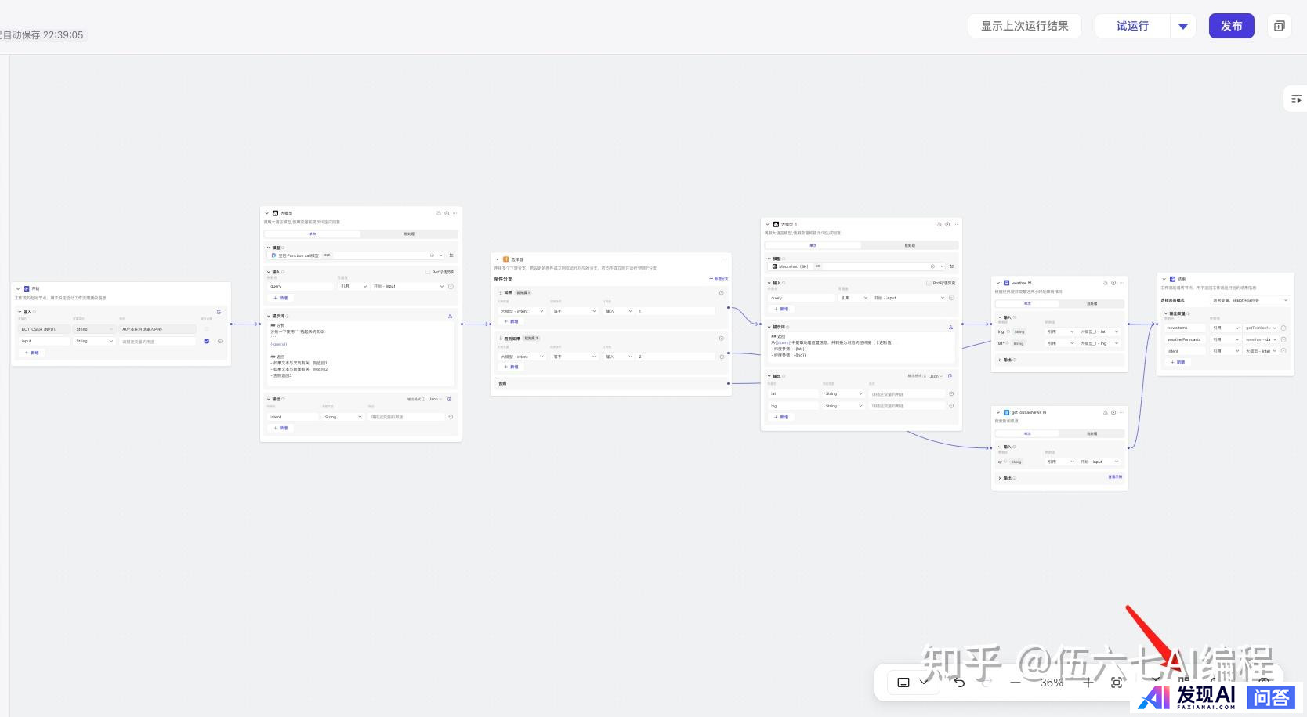Open the run panel icon on right edge
Screen dimensions: 1307x717
click(1296, 100)
